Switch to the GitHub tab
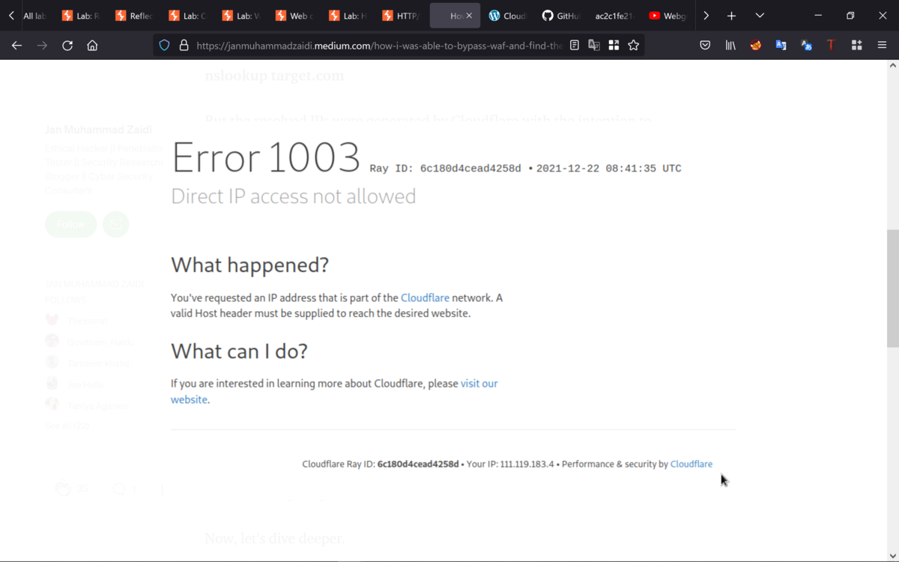 point(560,16)
